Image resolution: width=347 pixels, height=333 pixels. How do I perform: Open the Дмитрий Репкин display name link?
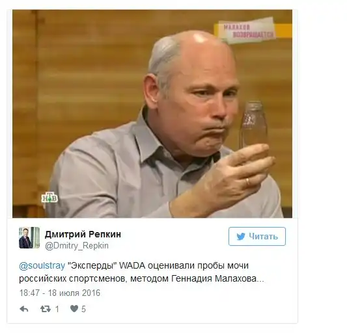point(83,234)
